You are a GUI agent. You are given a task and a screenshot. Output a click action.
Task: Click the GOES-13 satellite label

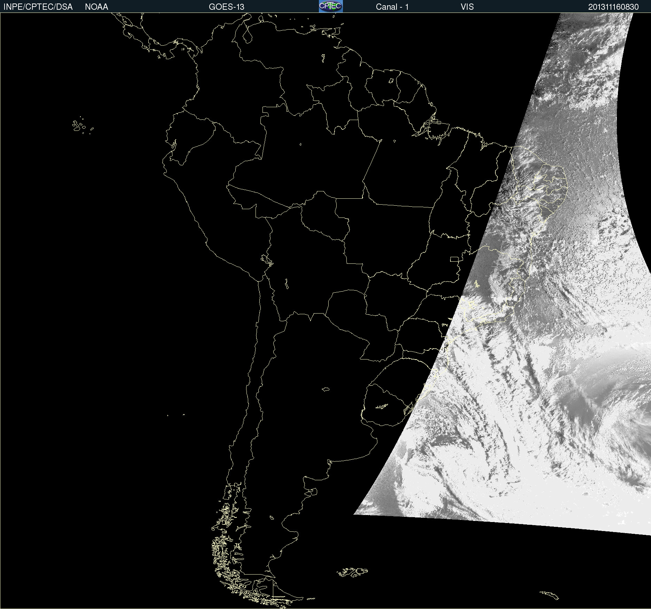pos(227,7)
